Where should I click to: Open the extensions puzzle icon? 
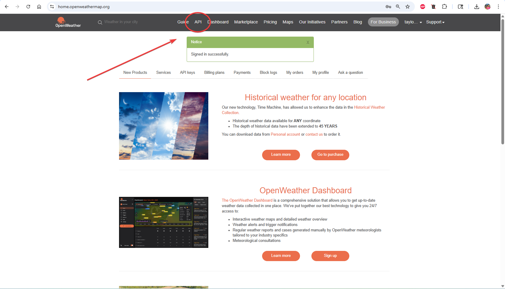444,7
